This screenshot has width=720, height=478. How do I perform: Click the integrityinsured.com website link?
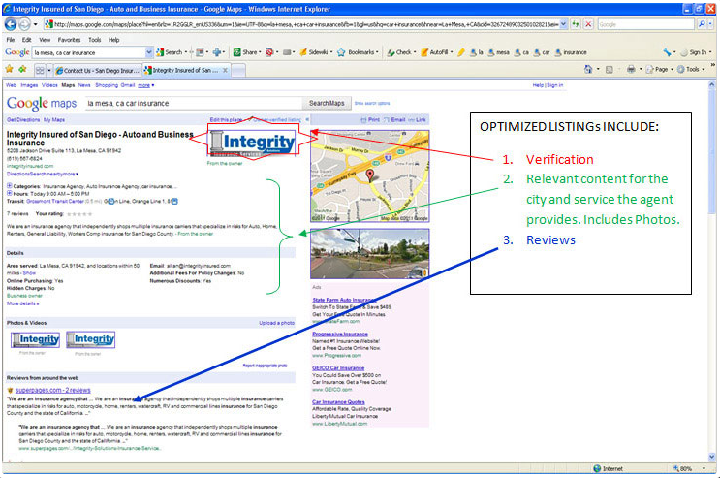click(x=30, y=166)
